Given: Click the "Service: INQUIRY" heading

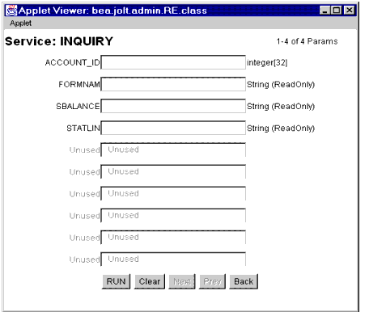Looking at the screenshot, I should (x=59, y=41).
